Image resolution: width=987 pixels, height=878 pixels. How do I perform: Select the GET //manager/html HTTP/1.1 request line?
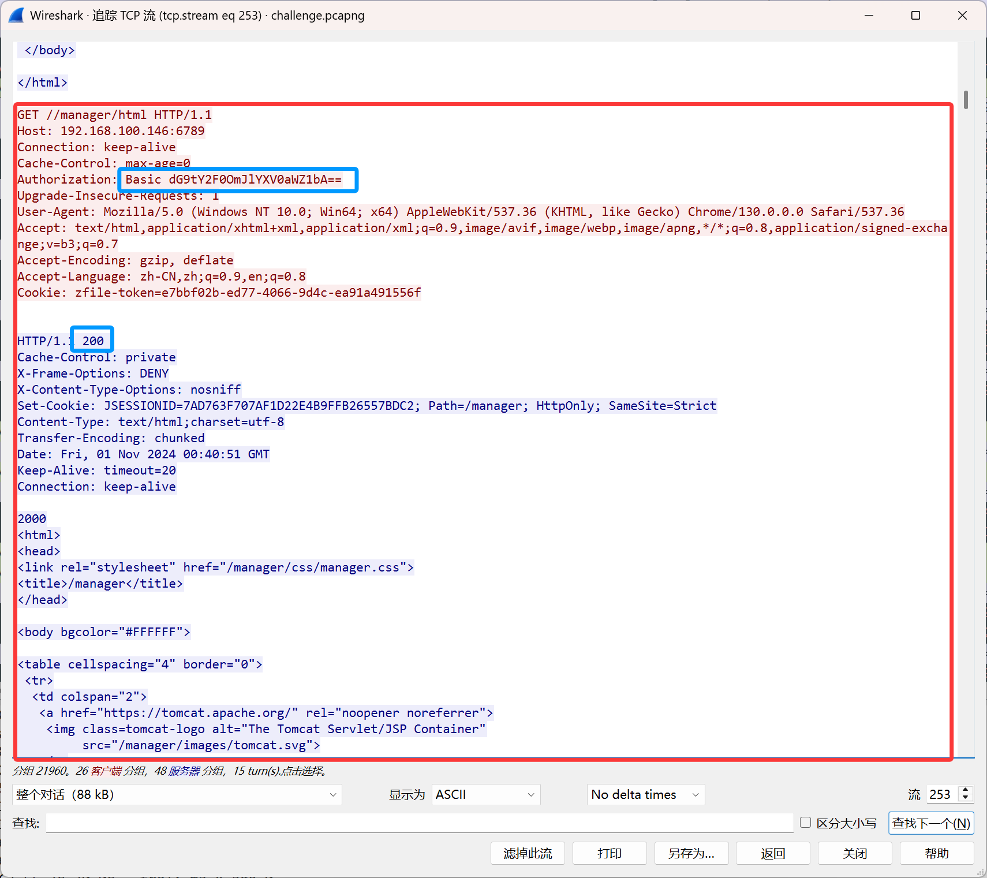point(115,115)
